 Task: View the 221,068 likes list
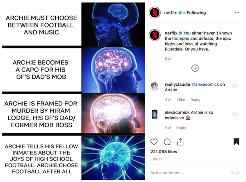point(164,152)
